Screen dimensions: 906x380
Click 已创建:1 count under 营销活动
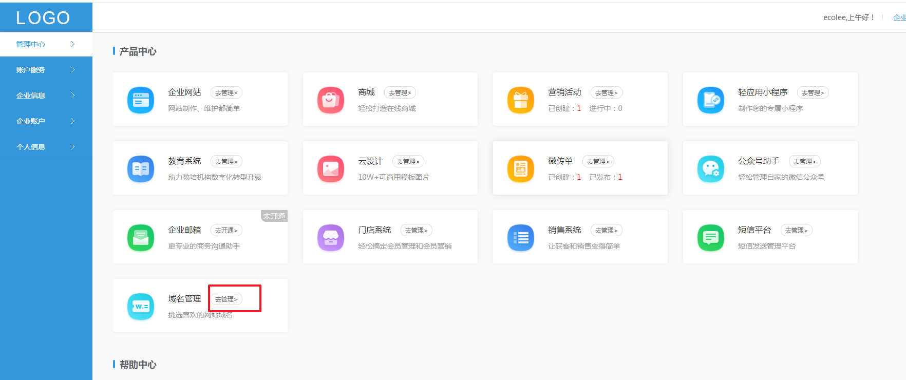[x=564, y=108]
